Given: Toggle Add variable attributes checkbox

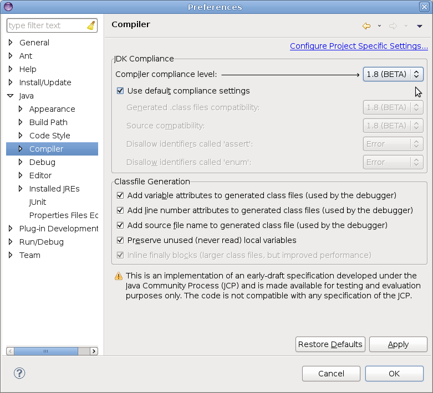Looking at the screenshot, I should click(x=120, y=195).
